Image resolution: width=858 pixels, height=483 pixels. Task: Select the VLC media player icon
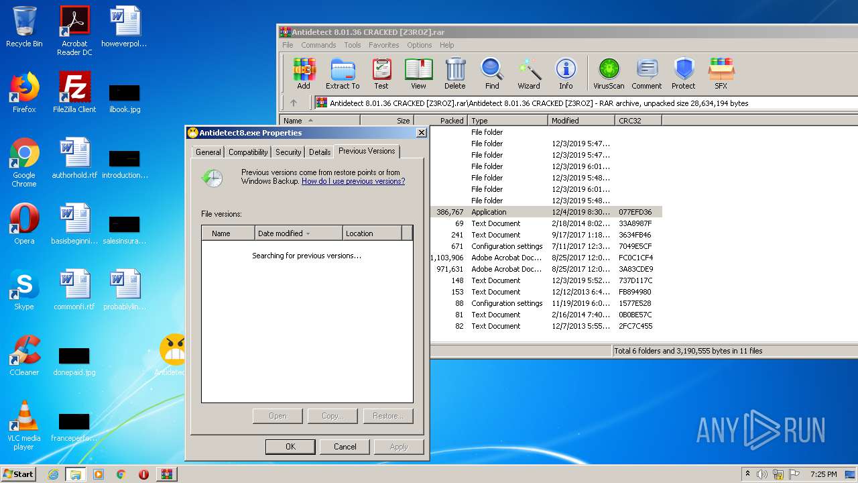(24, 425)
